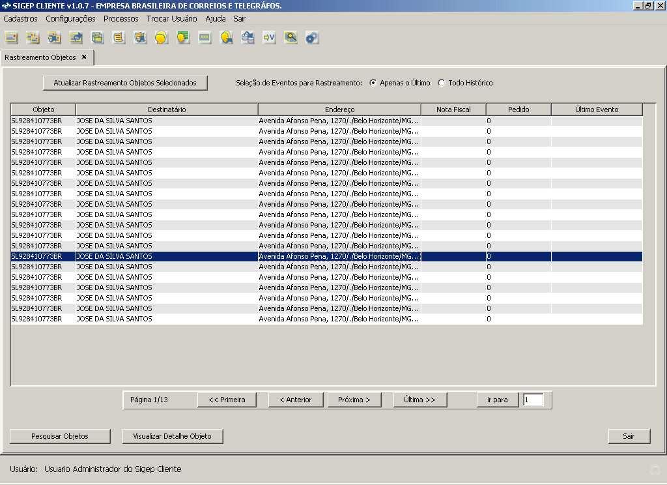Click the Atualizar Rastreamento Objetos Selecionados button
Viewport: 667px width, 485px height.
(x=125, y=83)
